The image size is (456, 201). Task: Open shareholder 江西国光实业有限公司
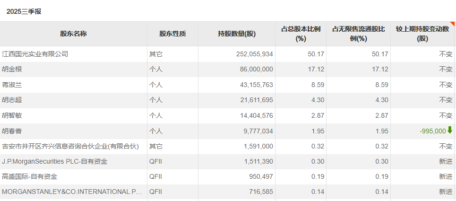pos(35,54)
